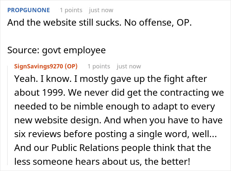231x171 pixels.
Task: Click the line starting "needed to be nimble"
Action: pyautogui.click(x=115, y=107)
